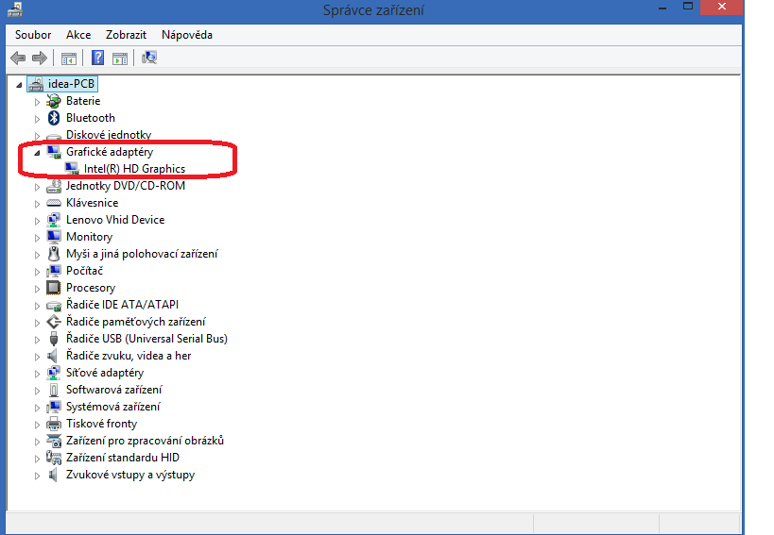Collapse the Grafické adaptéry category
The height and width of the screenshot is (535, 774).
tap(38, 152)
